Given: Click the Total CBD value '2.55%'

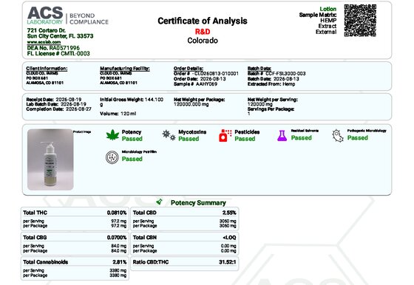Looking at the screenshot, I should pos(229,213).
